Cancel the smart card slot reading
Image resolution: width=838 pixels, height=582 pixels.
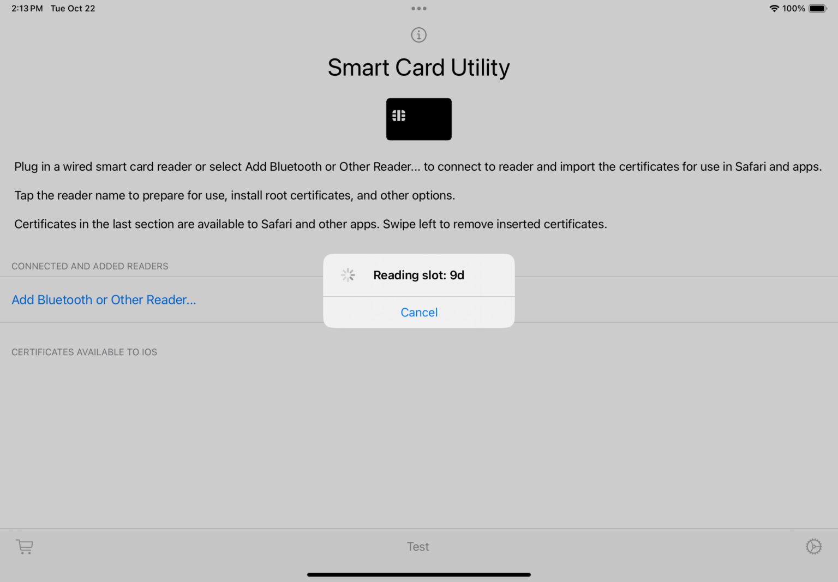coord(418,312)
